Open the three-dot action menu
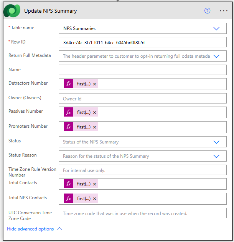 tap(224, 11)
